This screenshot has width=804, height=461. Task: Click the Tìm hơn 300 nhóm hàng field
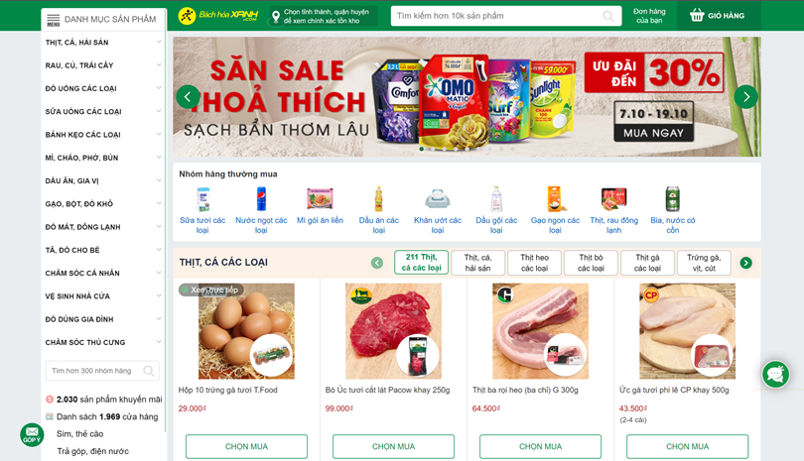[x=102, y=371]
